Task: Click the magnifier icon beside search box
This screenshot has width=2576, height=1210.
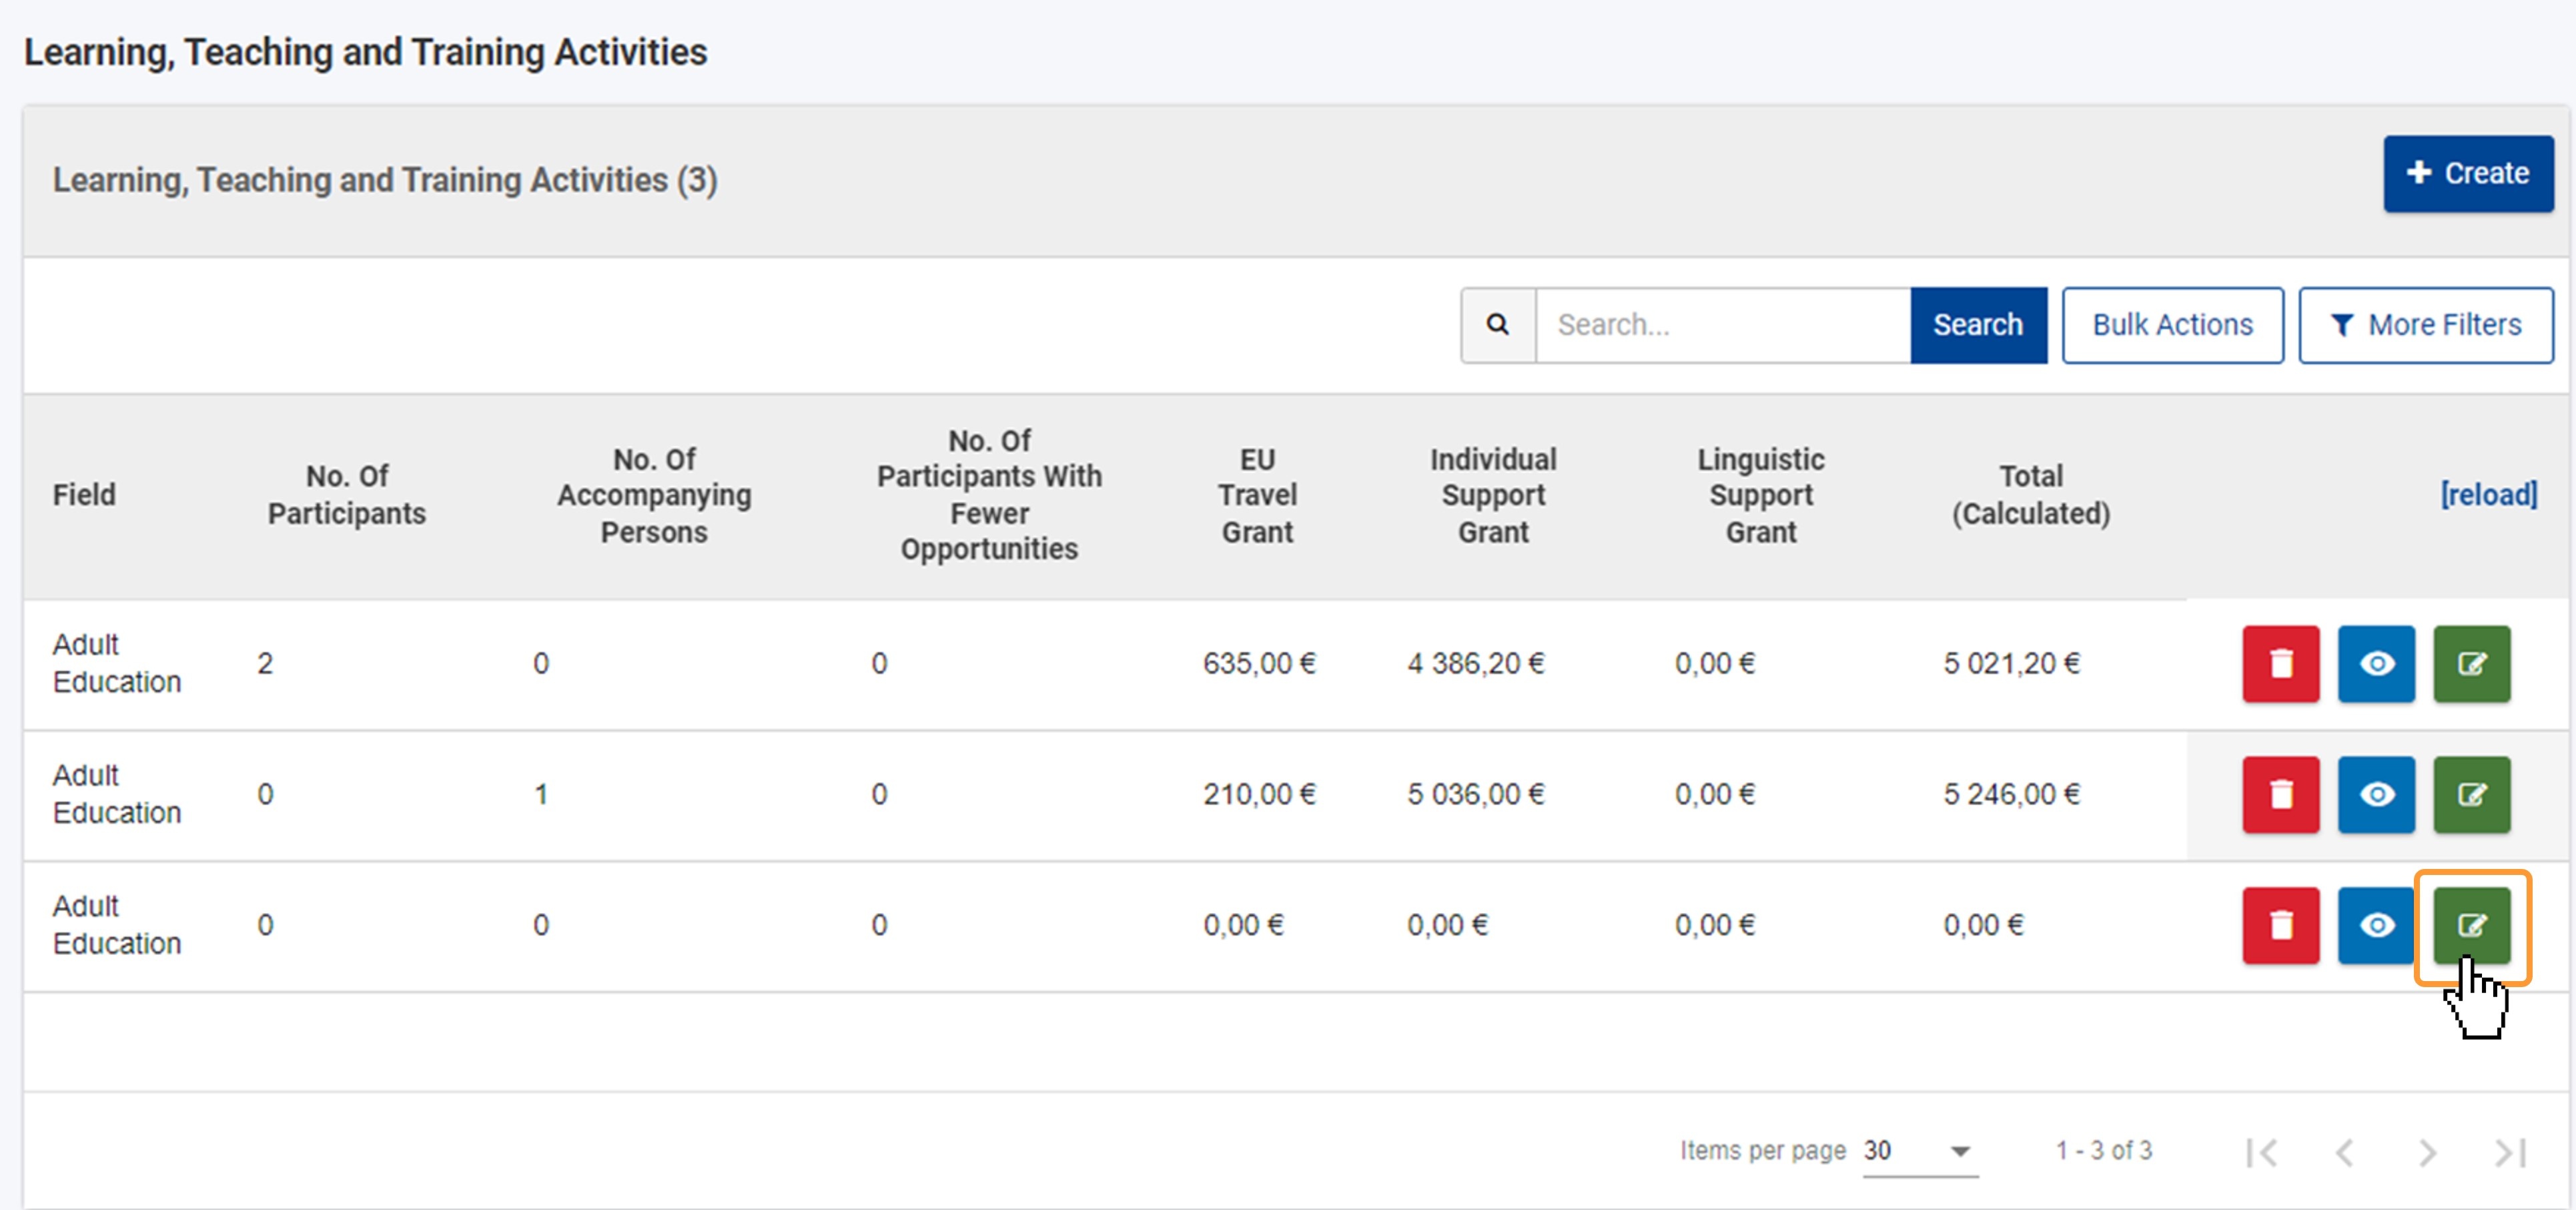Action: click(1497, 325)
